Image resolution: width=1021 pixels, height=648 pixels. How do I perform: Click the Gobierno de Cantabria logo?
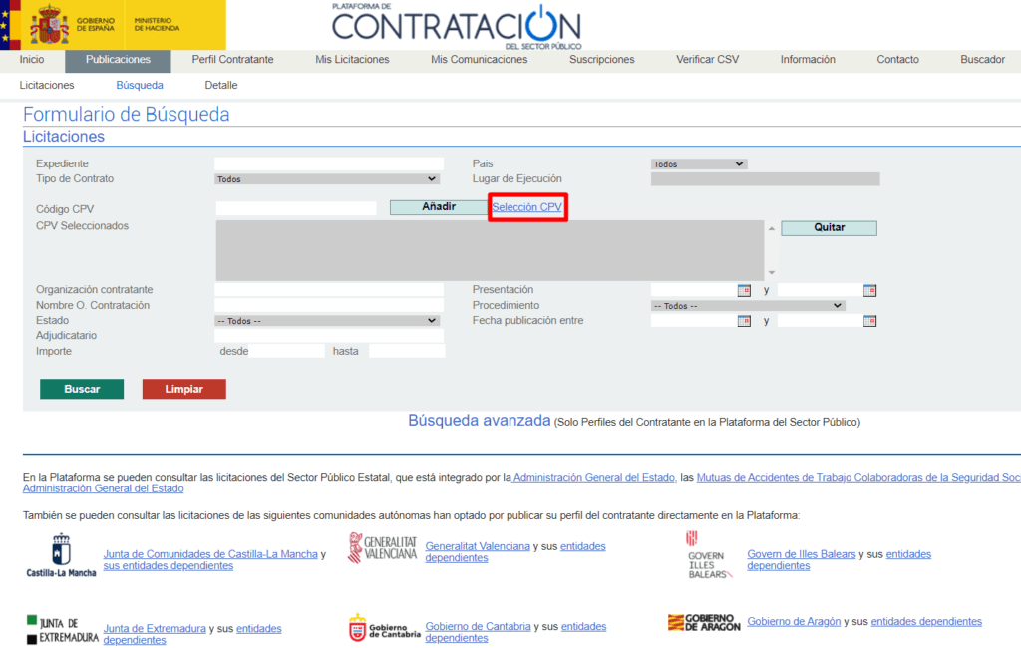pyautogui.click(x=384, y=628)
